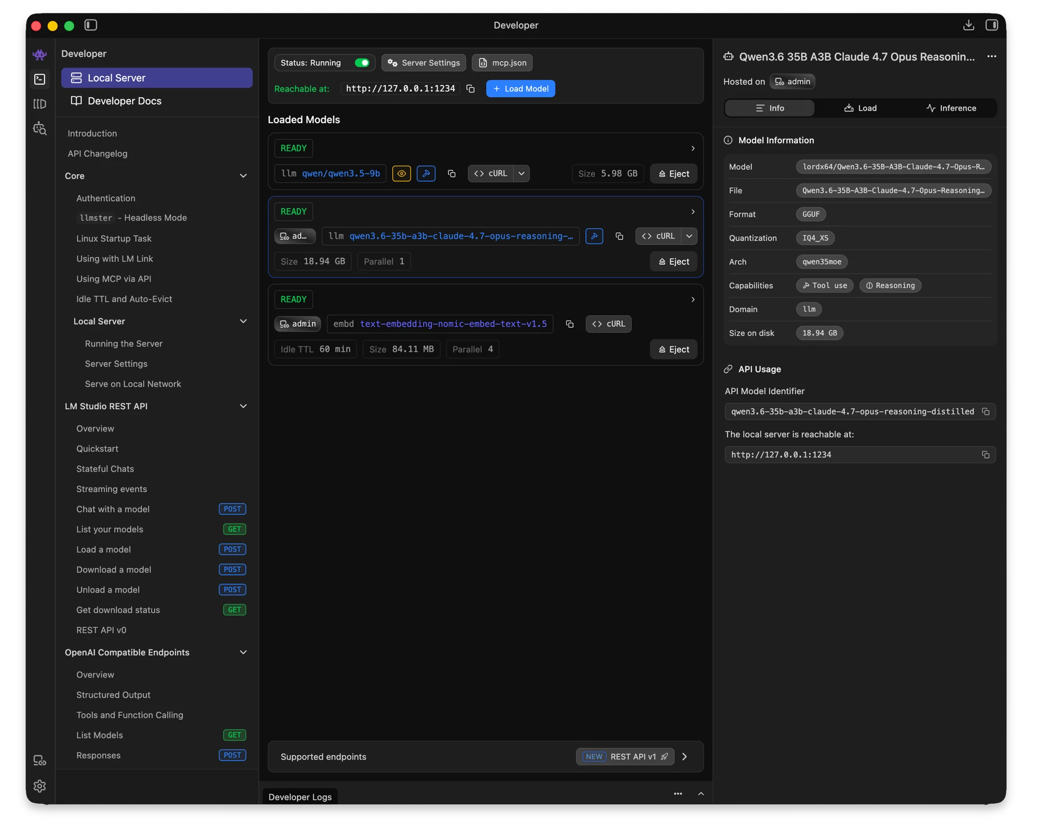The image size is (1038, 838).
Task: Open the My Models library icon in the sidebar
Action: coord(39,104)
